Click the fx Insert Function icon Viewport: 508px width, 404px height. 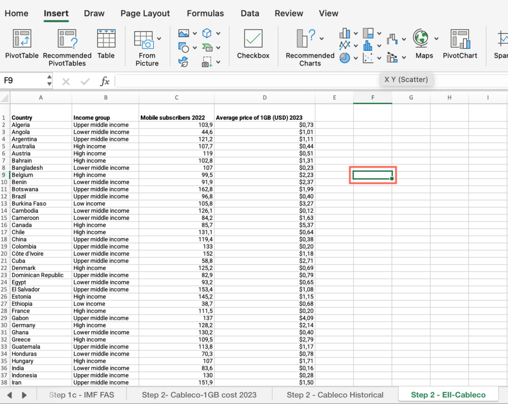coord(105,81)
